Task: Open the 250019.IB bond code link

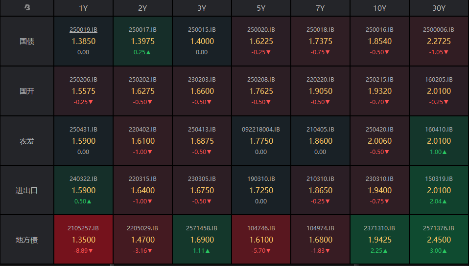Action: (x=83, y=30)
